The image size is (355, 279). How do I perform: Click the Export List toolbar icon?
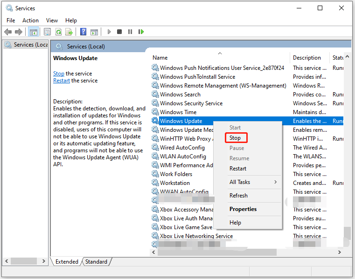point(69,32)
